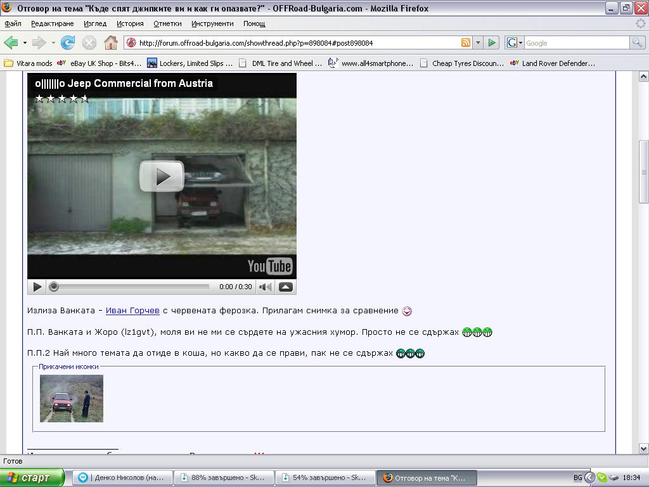Open the Иван Горчев profile link

point(132,311)
